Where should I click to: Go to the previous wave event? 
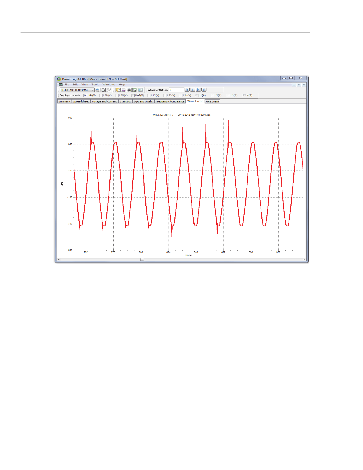(193, 90)
